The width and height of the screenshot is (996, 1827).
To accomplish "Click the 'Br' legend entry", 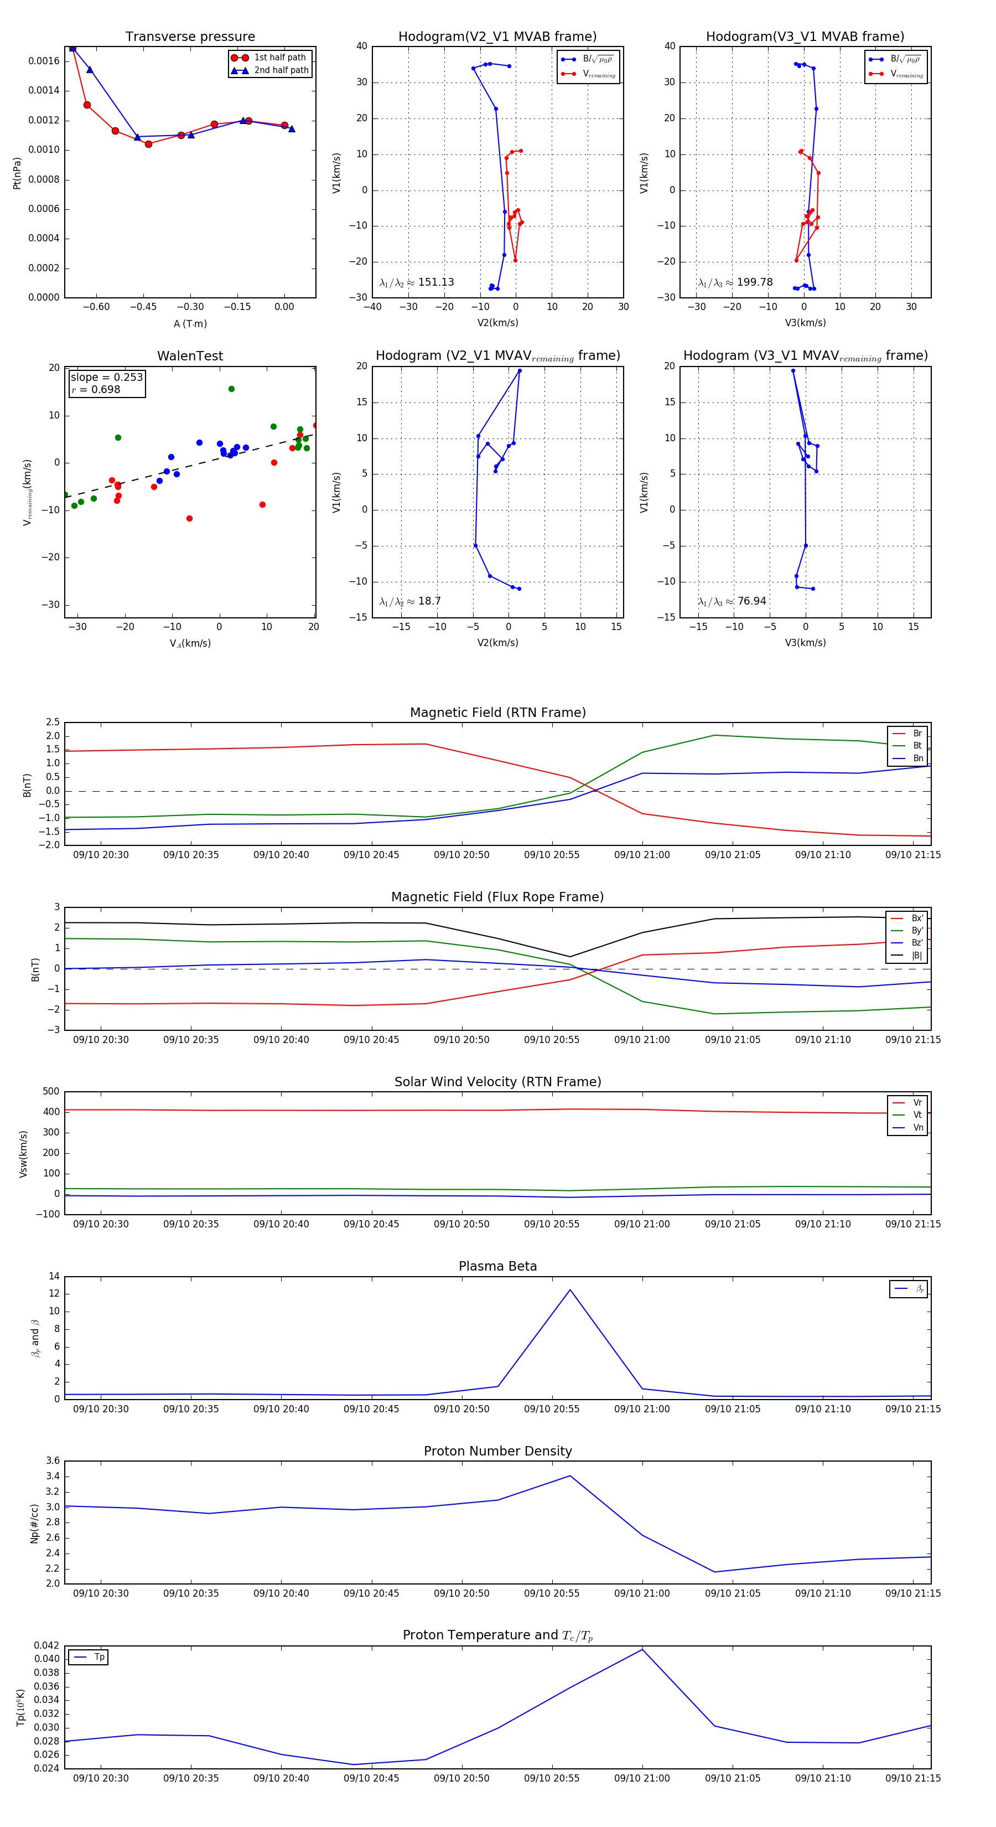I will pyautogui.click(x=907, y=734).
